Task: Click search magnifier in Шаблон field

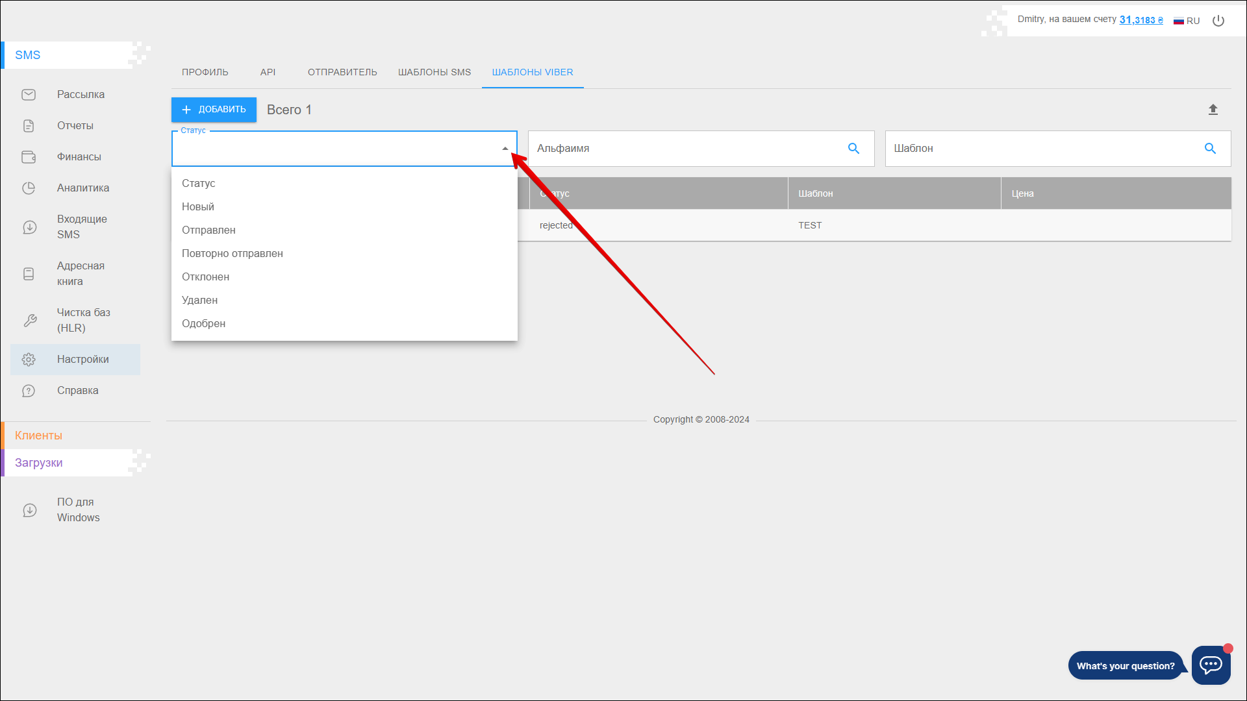Action: [1210, 149]
